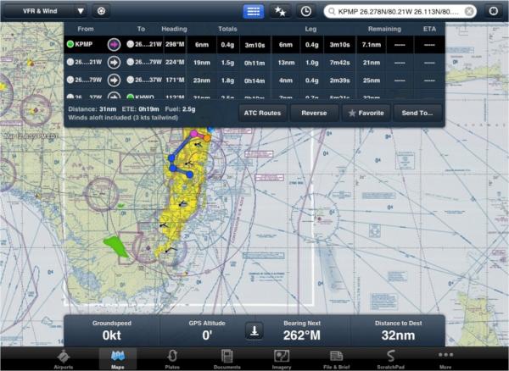The width and height of the screenshot is (509, 371).
Task: Switch to the Airports tab
Action: coord(64,359)
